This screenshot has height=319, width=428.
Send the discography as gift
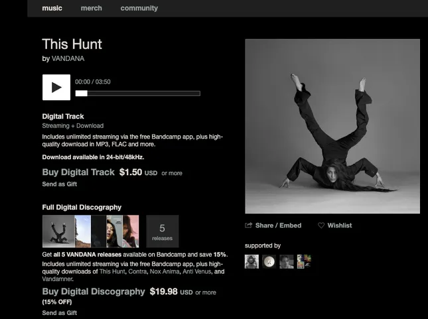pyautogui.click(x=59, y=312)
